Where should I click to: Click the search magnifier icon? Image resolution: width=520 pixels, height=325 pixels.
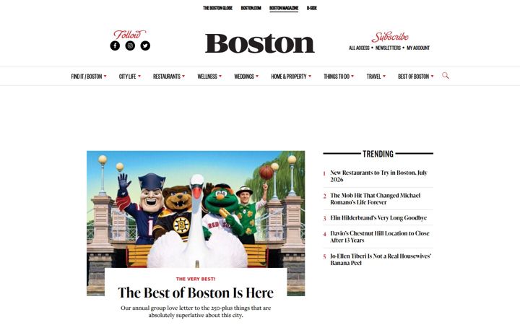[446, 76]
